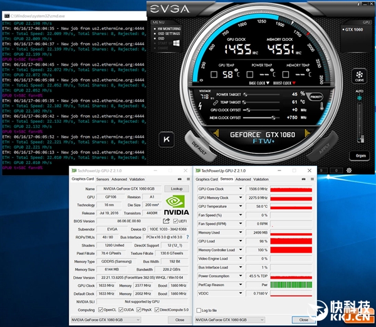Click the Windows logo beside START UP

[176, 43]
